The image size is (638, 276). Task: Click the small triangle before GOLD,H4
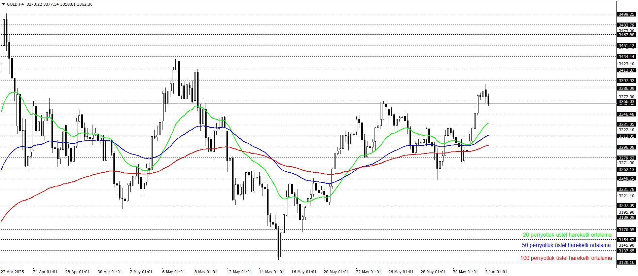(4, 4)
